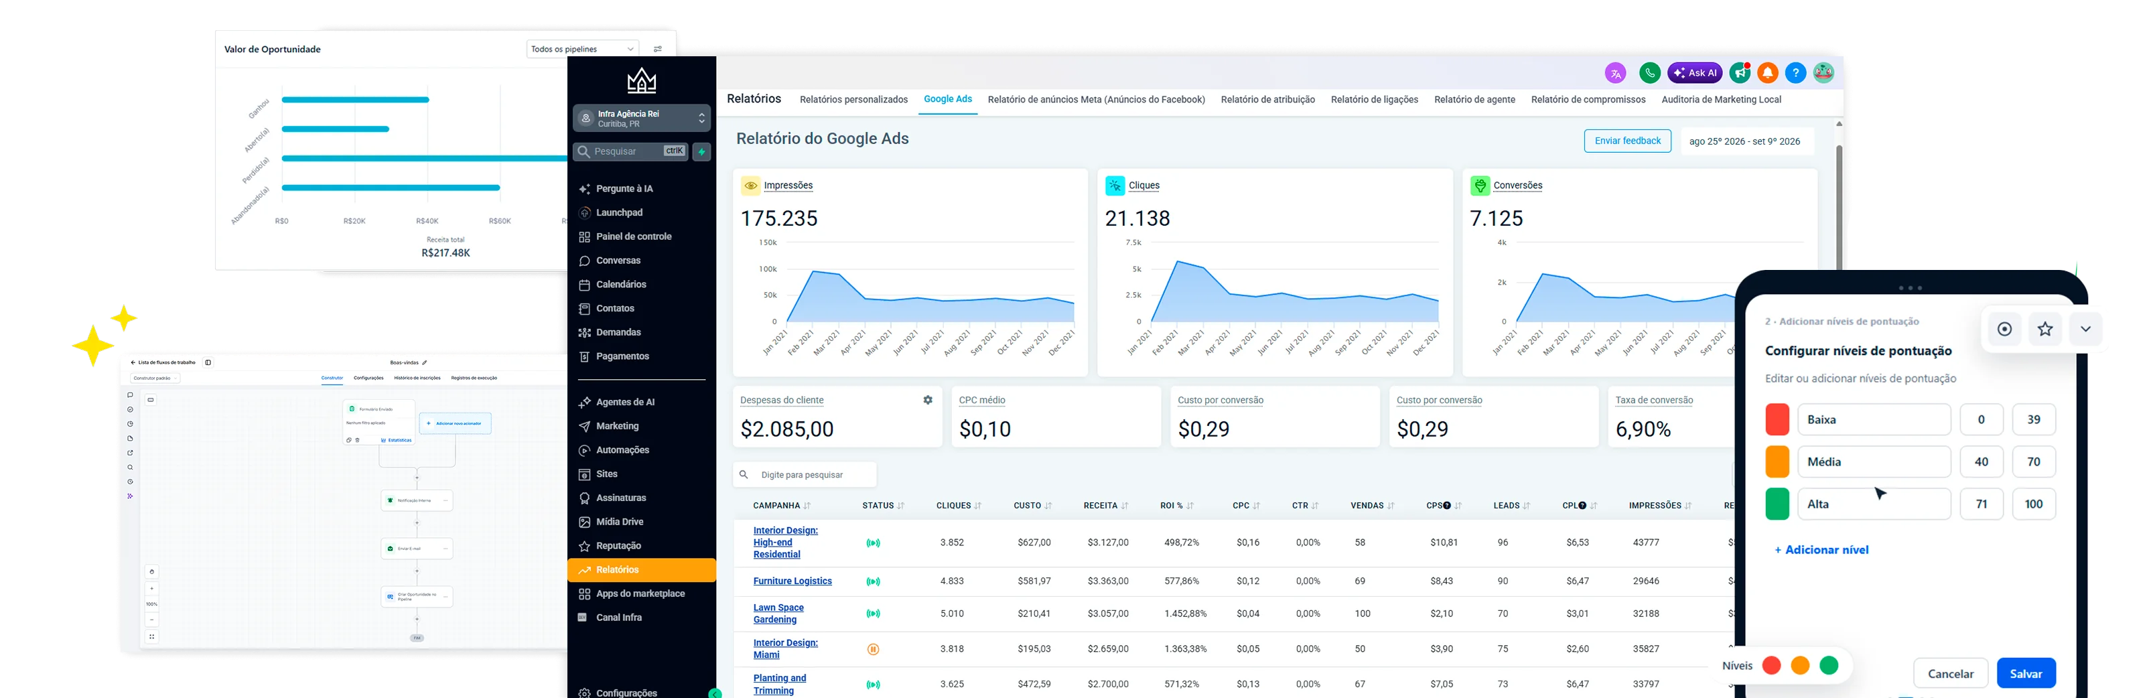The height and width of the screenshot is (698, 2149).
Task: Open the Furniture Logistics campaign link
Action: pos(792,581)
